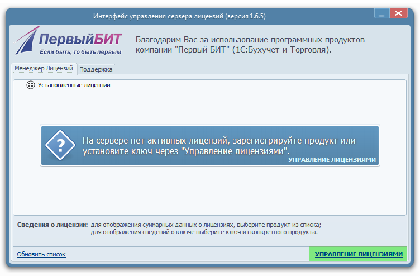Open the Поддержка tab
Screen dimensions: 420x276
tap(96, 69)
